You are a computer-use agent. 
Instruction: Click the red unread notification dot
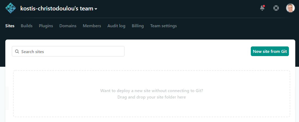pyautogui.click(x=264, y=6)
